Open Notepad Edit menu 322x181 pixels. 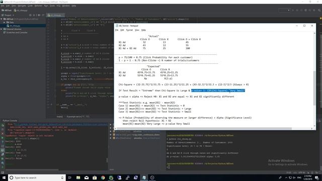pyautogui.click(x=122, y=30)
